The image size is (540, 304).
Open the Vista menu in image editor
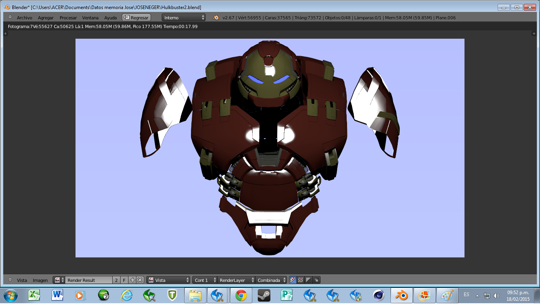click(x=22, y=280)
